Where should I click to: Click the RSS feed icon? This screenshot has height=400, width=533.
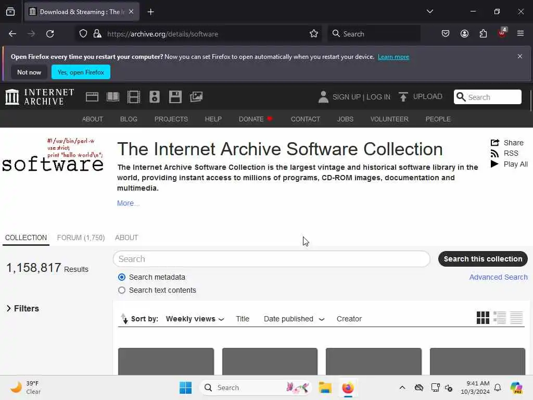pyautogui.click(x=494, y=154)
